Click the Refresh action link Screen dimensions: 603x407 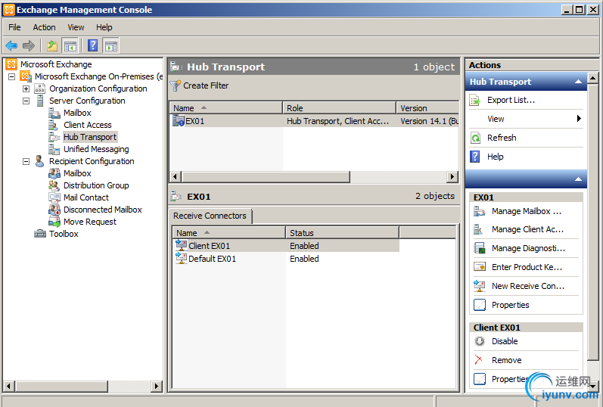click(502, 138)
